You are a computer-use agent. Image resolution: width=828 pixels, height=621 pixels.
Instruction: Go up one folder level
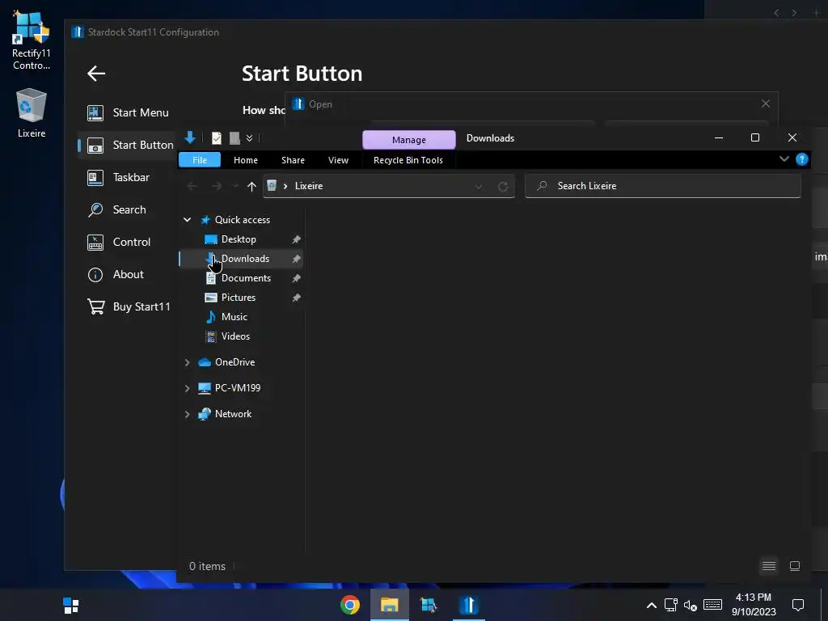tap(252, 186)
